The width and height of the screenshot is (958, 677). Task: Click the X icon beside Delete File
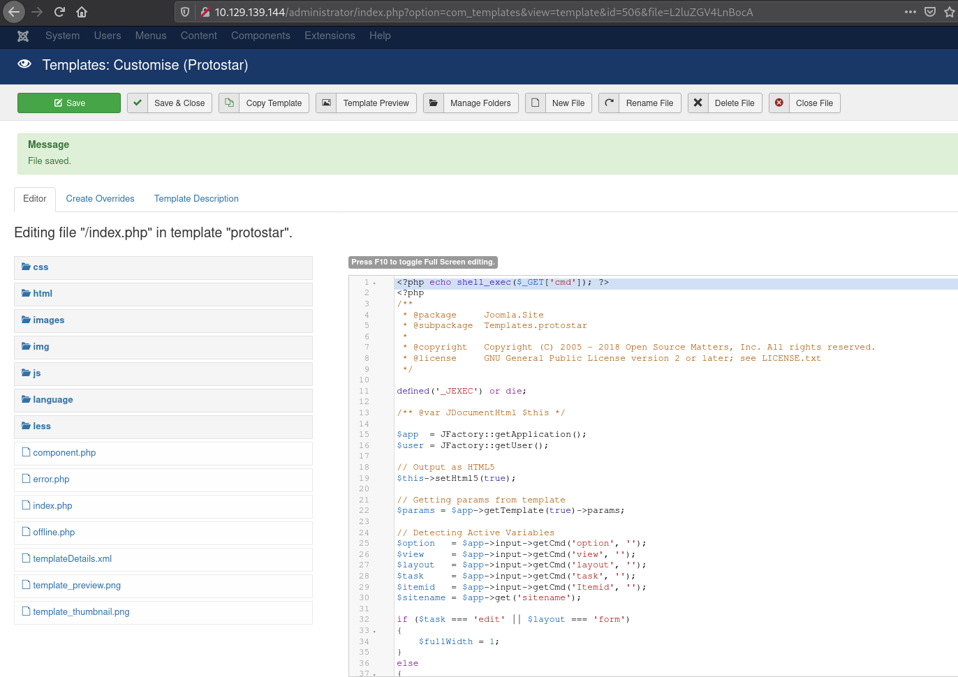[698, 103]
